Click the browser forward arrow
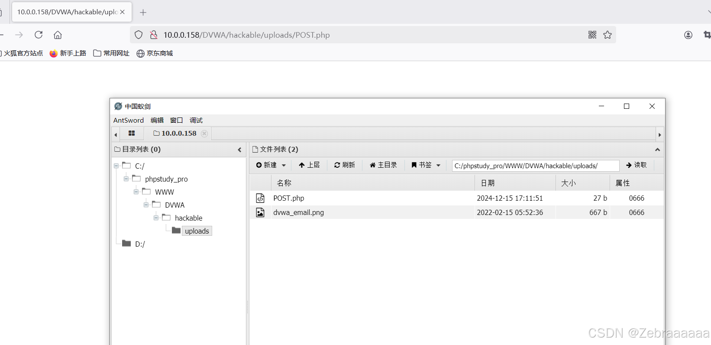 click(19, 35)
